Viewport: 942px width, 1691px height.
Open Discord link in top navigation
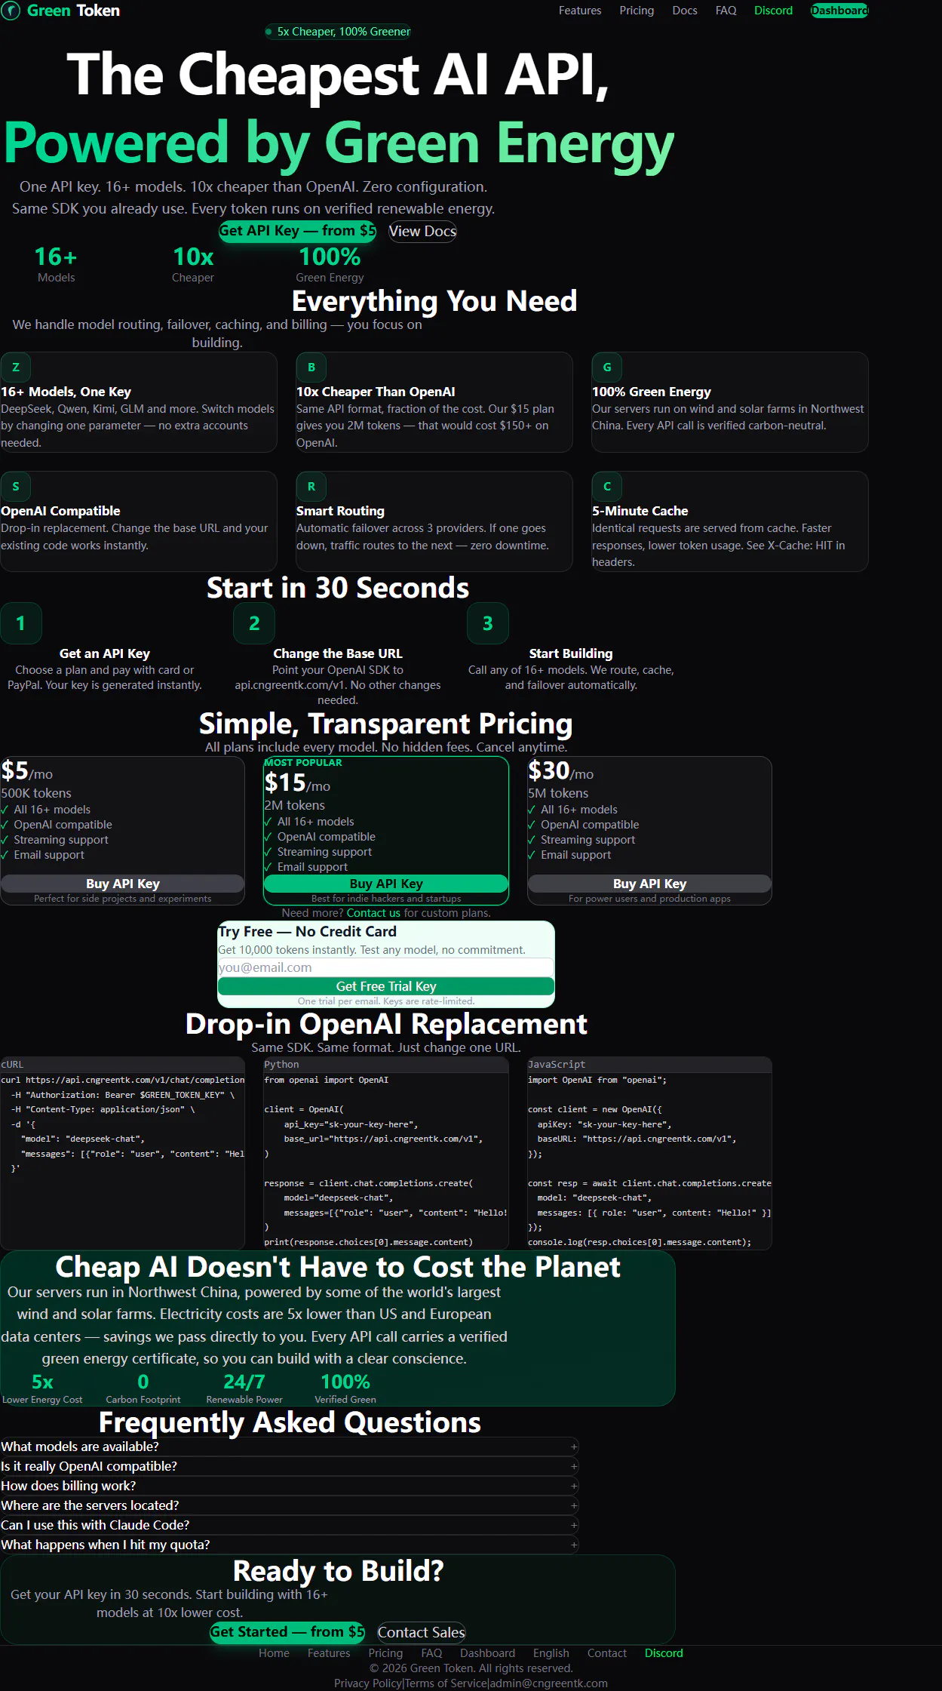pos(774,11)
